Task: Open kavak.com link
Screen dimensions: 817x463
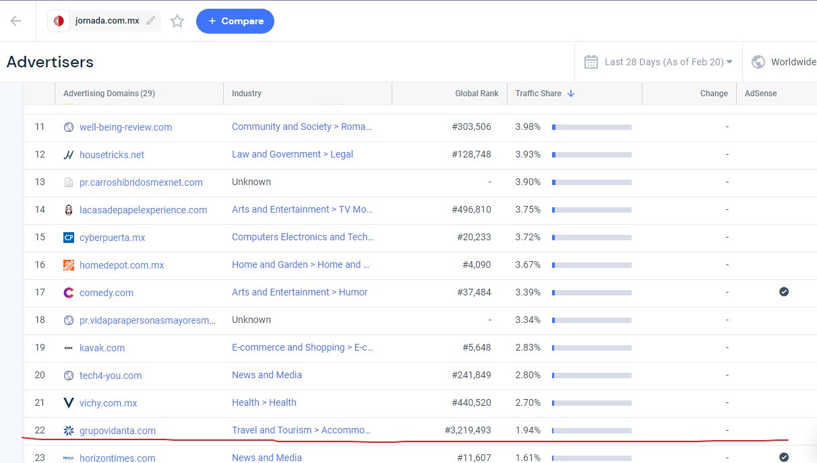Action: point(102,348)
